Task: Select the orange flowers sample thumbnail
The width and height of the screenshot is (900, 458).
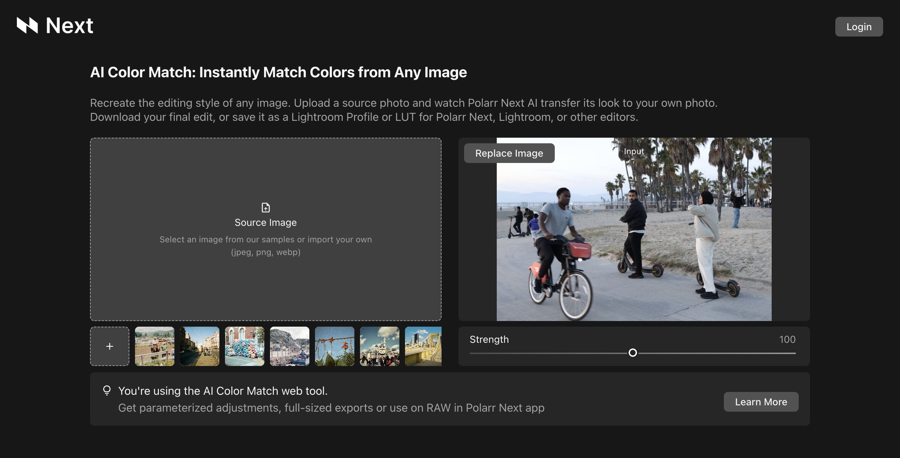Action: coord(335,346)
